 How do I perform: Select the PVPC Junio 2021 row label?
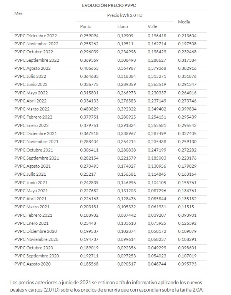coord(31,183)
